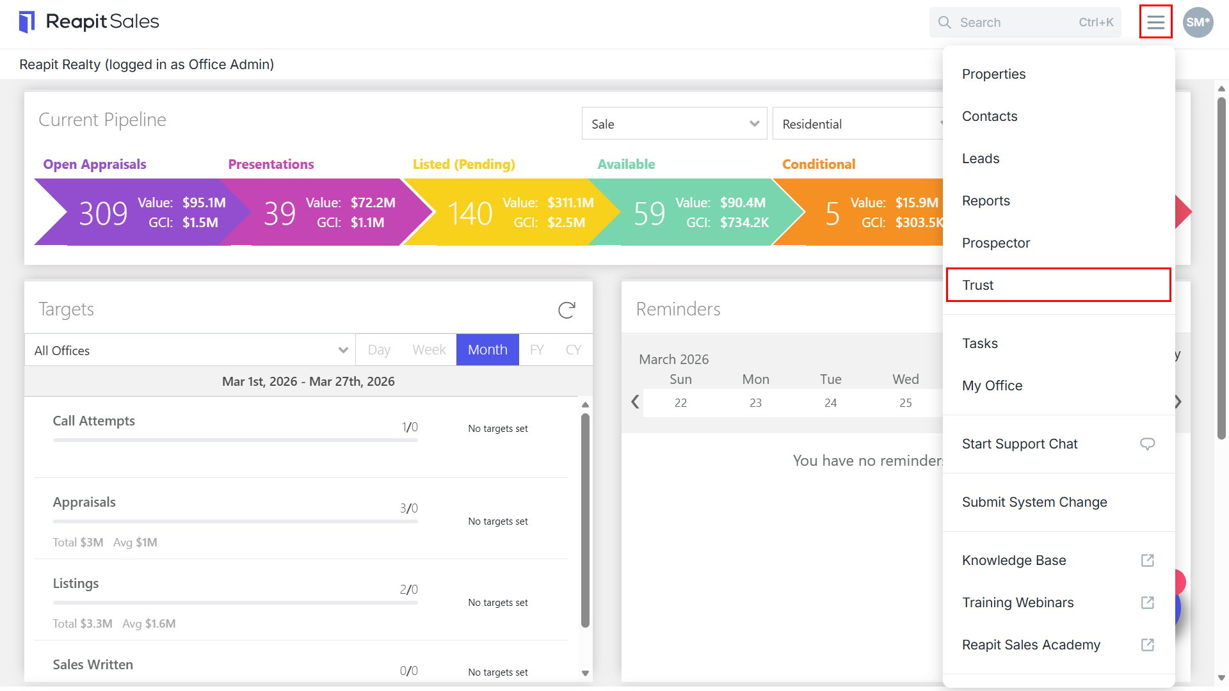Click the SM user avatar

pyautogui.click(x=1198, y=22)
